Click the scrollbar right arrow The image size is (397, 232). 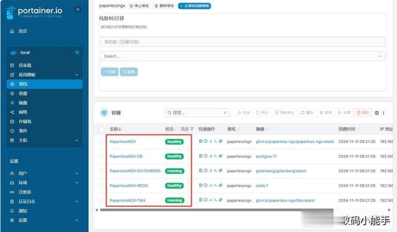389,210
